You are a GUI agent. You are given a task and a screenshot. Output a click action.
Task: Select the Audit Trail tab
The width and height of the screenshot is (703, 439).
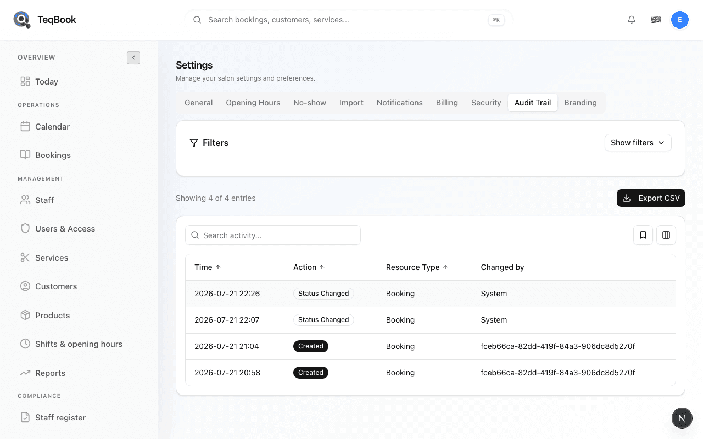(533, 103)
